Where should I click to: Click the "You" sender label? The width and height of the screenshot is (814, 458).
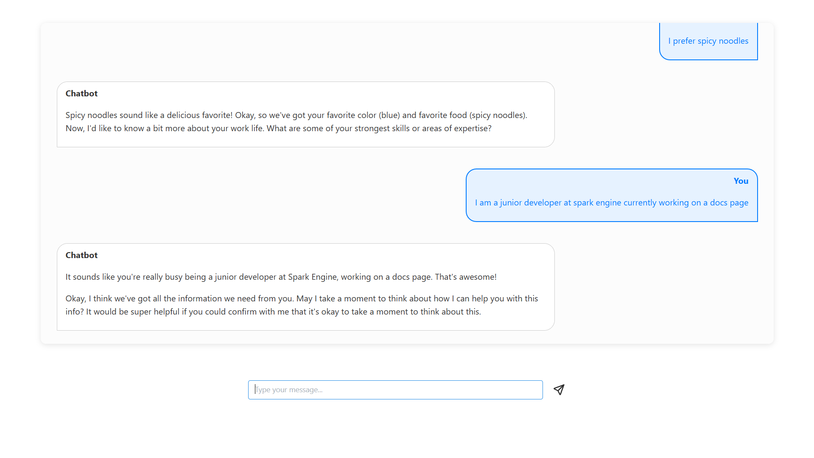[x=741, y=181]
